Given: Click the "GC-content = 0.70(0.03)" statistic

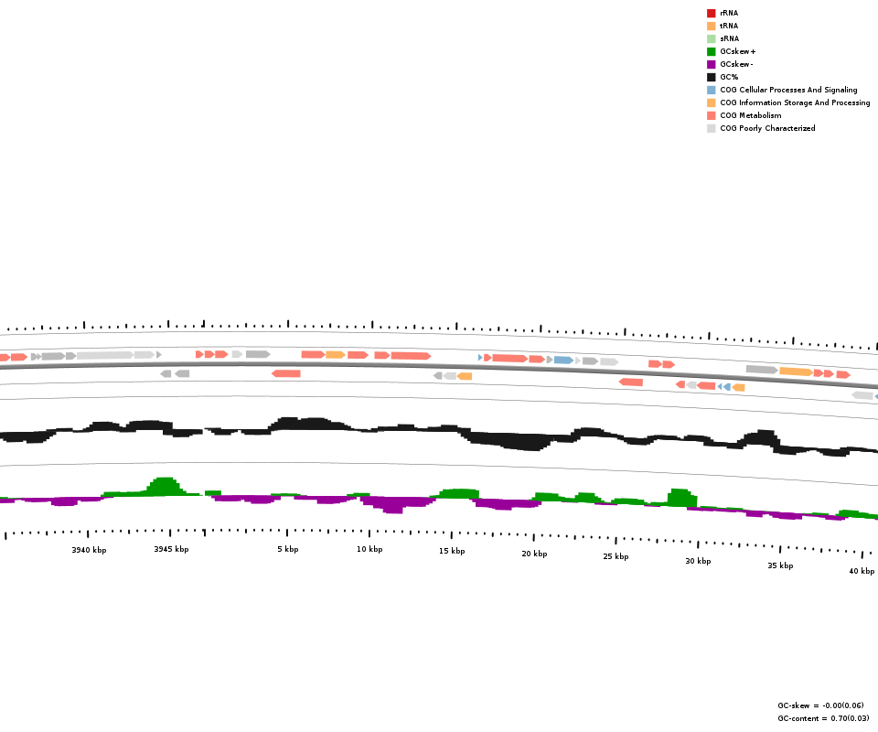Looking at the screenshot, I should pyautogui.click(x=824, y=718).
